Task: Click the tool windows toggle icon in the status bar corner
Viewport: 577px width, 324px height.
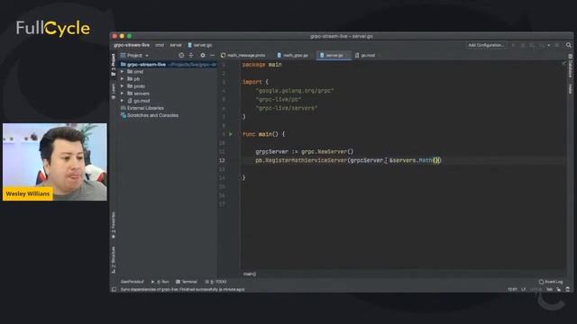Action: tap(114, 290)
